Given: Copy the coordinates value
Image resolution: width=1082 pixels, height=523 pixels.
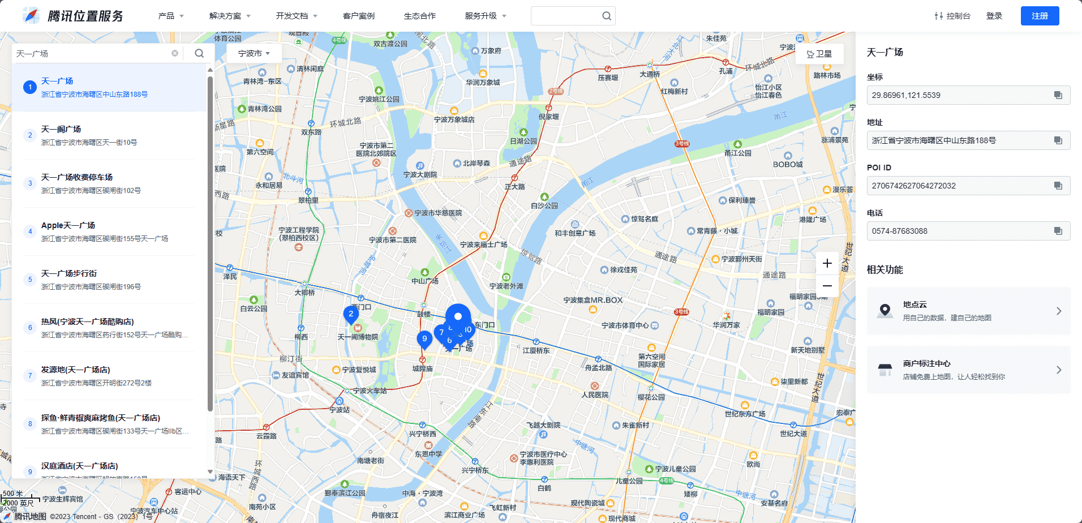Looking at the screenshot, I should pos(1058,95).
